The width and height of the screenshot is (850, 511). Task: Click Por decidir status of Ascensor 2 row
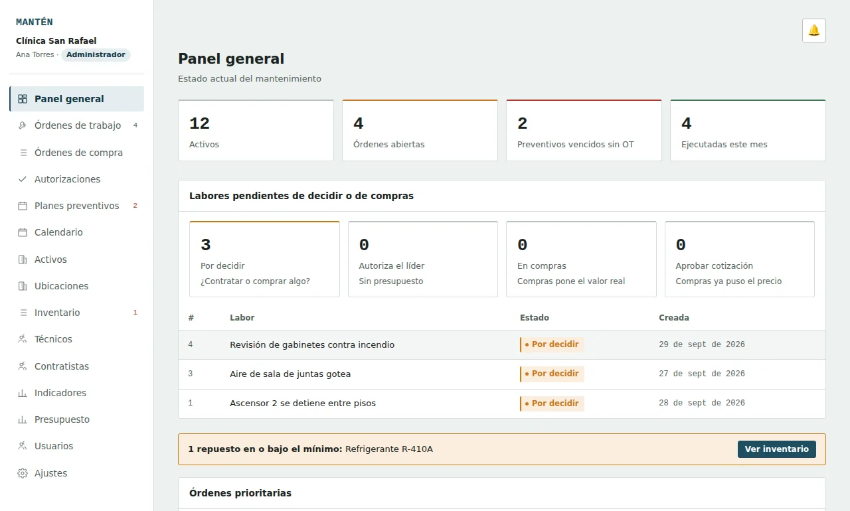pos(552,403)
